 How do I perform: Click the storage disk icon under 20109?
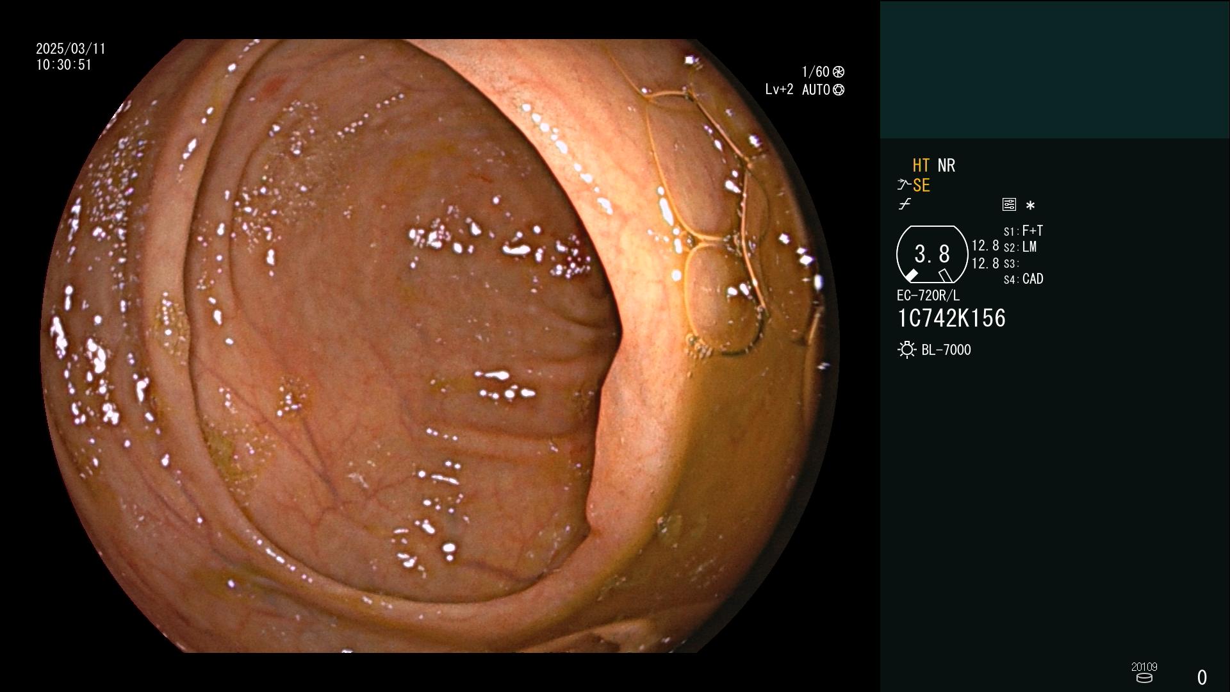pos(1144,678)
